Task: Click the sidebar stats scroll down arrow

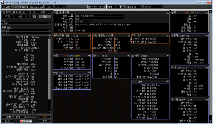Action: coord(49,111)
